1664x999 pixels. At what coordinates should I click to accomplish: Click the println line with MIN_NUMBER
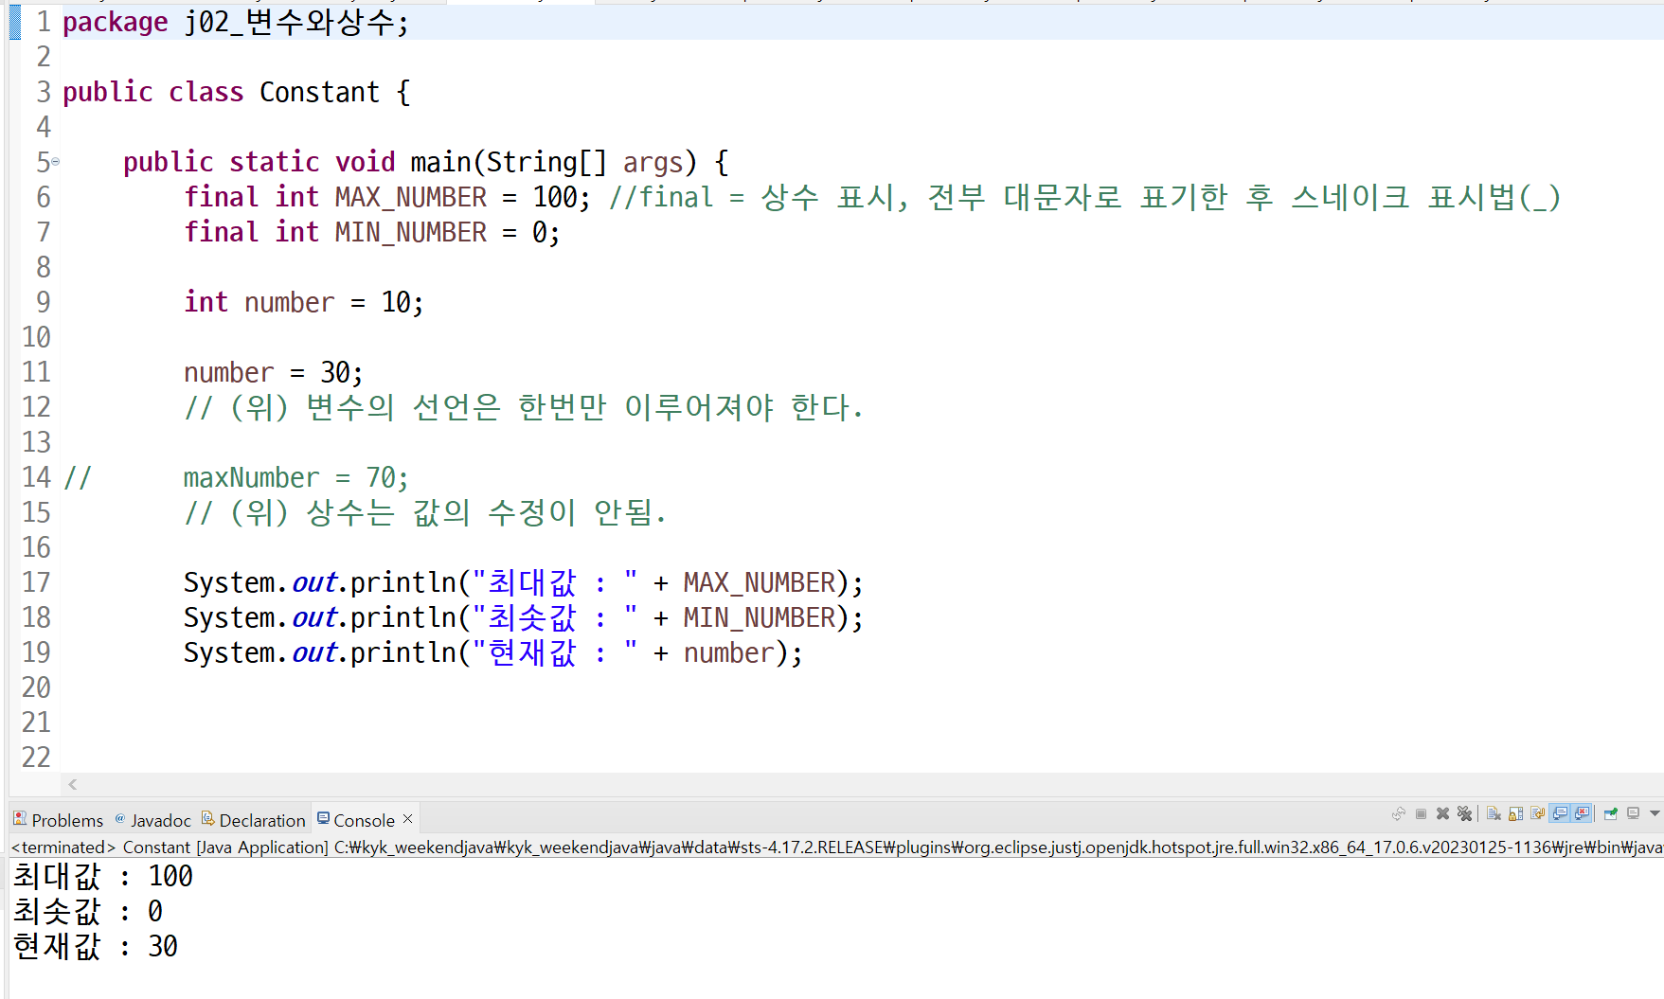pyautogui.click(x=524, y=617)
